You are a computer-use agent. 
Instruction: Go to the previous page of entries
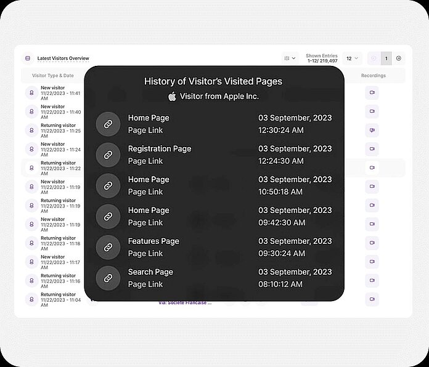tap(374, 58)
